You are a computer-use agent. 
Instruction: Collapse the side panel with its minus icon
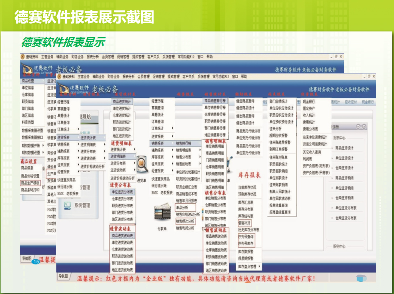click(x=359, y=127)
